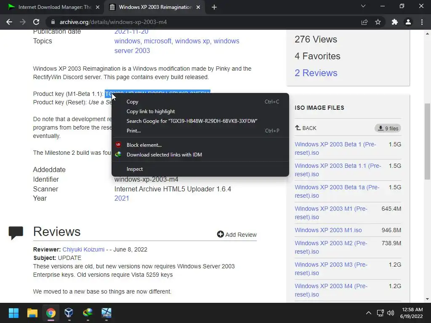Go back using the browser back arrow
431x323 pixels.
9,22
